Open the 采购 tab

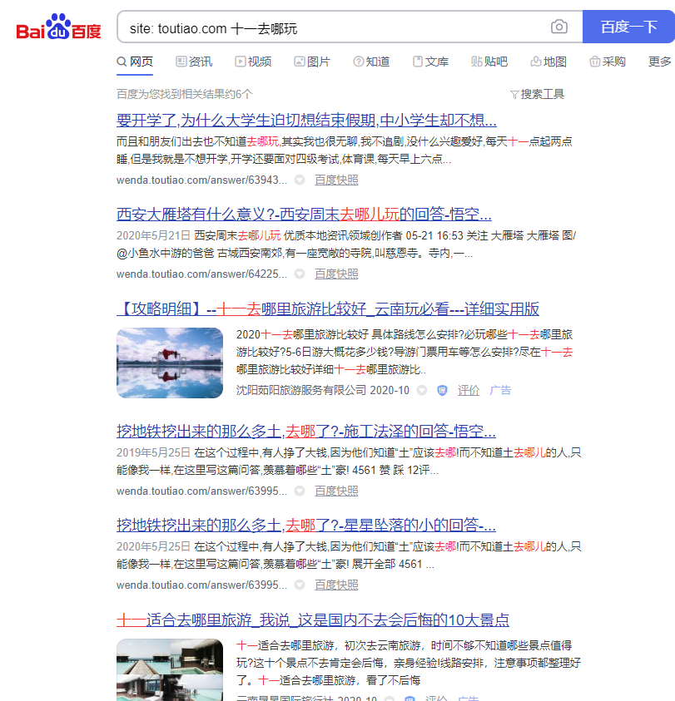pos(608,62)
